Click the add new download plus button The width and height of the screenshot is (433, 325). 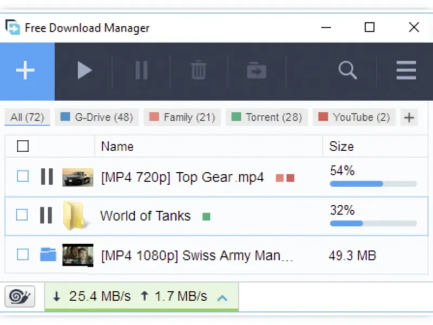(x=27, y=71)
